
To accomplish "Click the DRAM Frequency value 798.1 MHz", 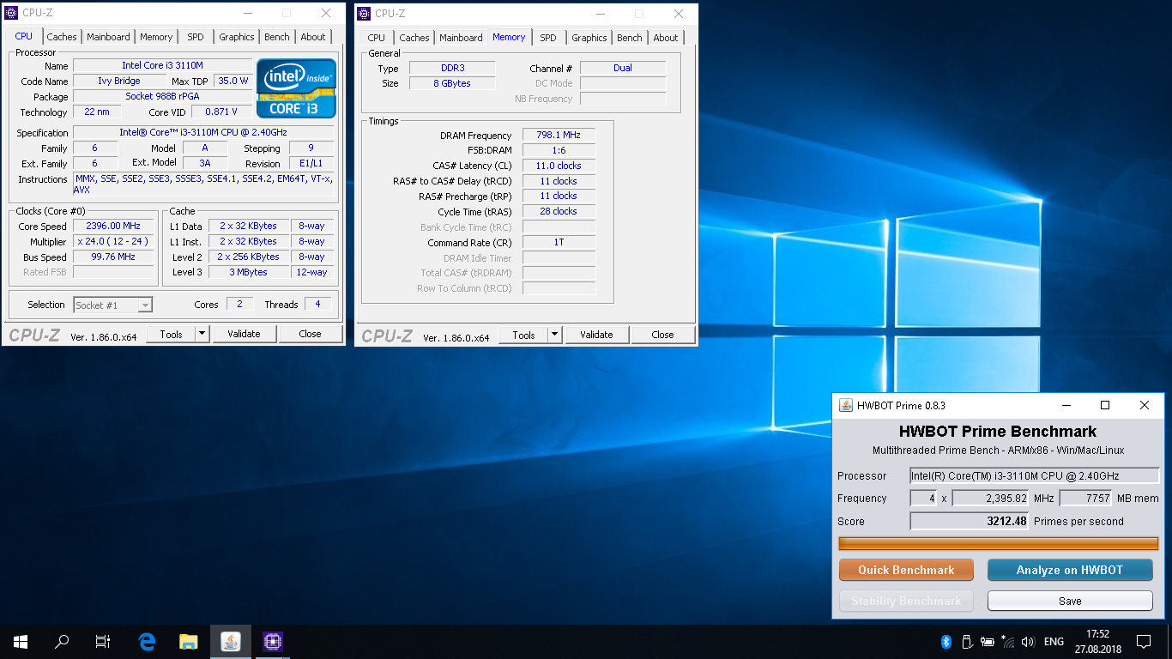I will point(559,135).
